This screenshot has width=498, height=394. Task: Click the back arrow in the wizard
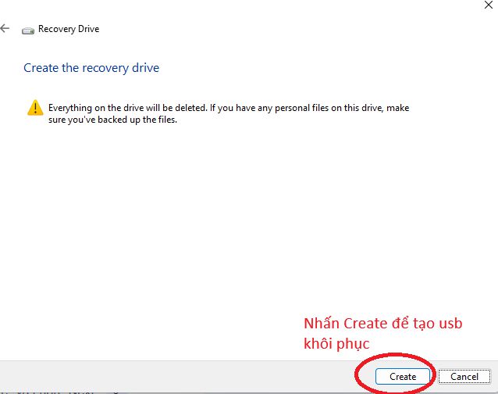click(5, 29)
